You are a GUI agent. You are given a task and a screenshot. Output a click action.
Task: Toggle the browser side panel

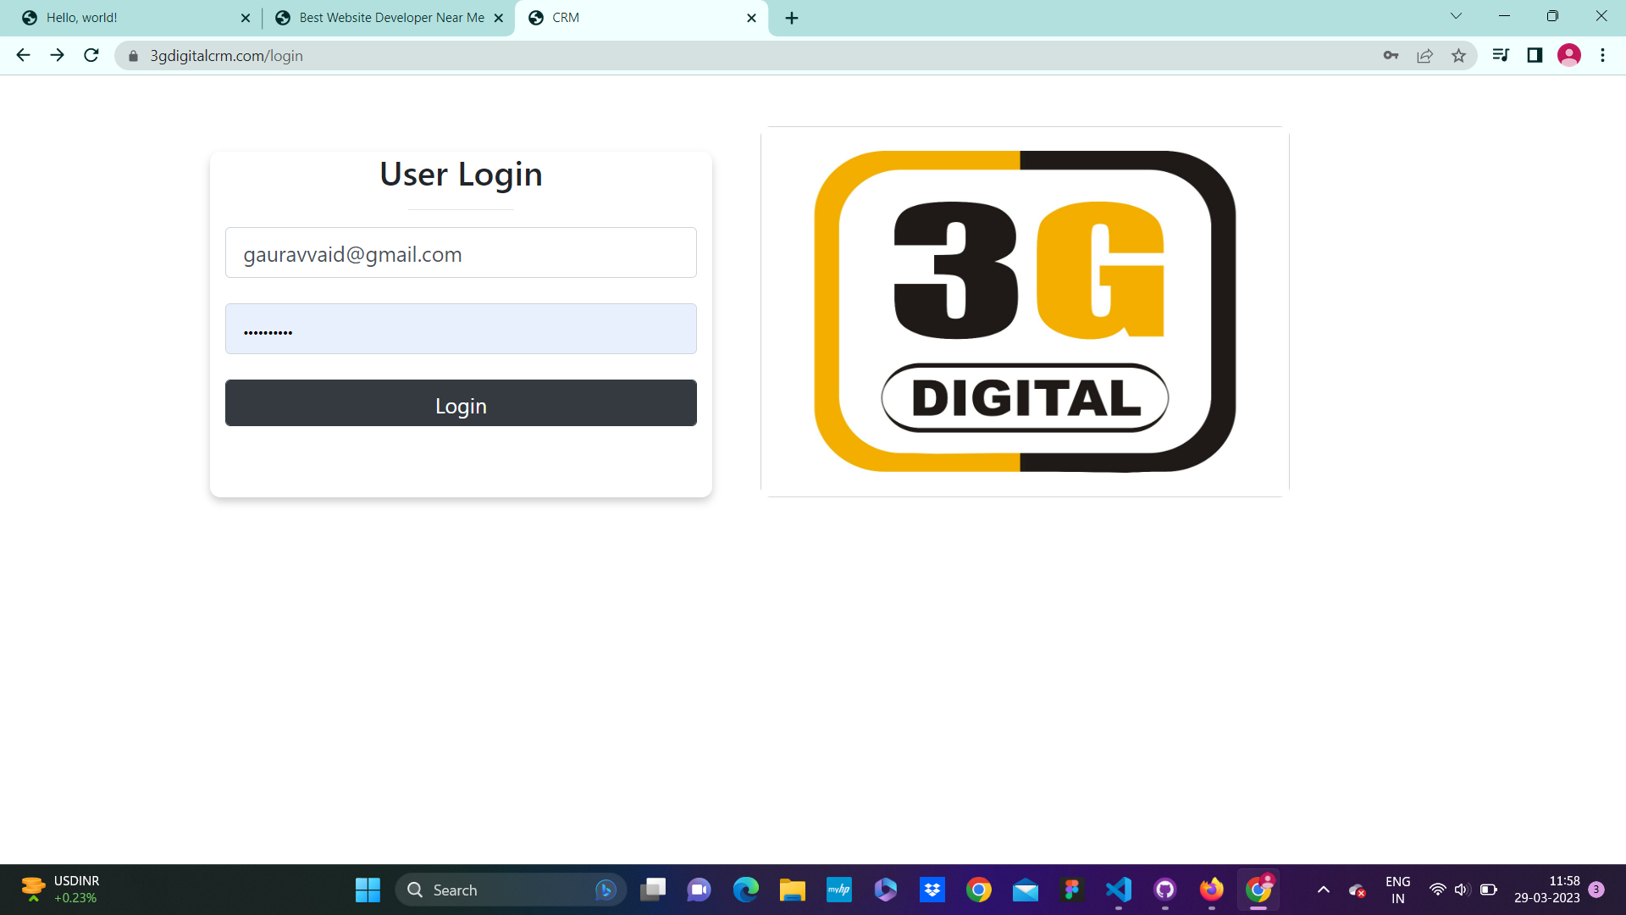(x=1535, y=56)
